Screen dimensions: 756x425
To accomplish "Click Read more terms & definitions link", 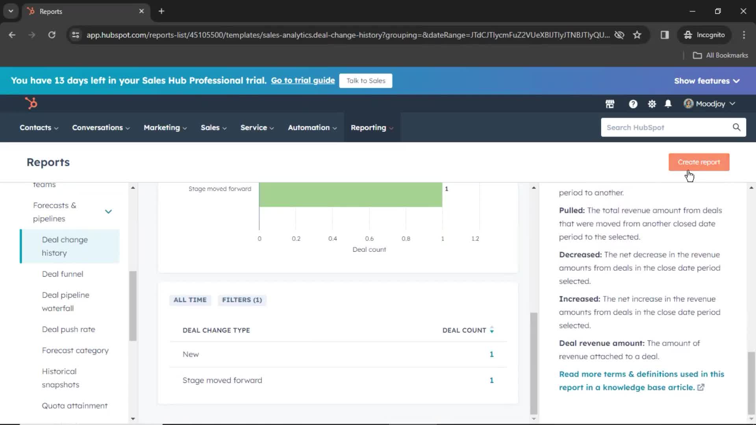I will 641,380.
